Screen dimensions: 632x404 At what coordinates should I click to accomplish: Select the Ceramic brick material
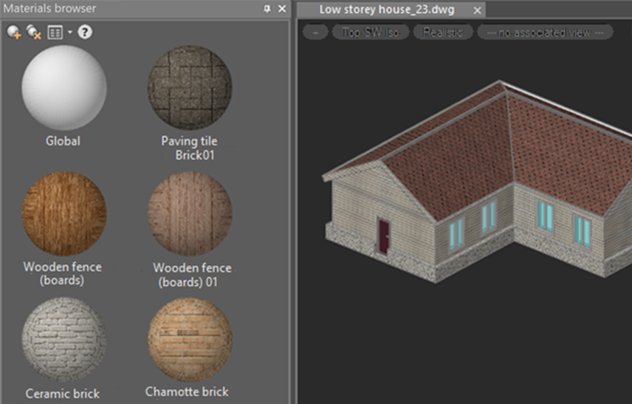pyautogui.click(x=63, y=339)
